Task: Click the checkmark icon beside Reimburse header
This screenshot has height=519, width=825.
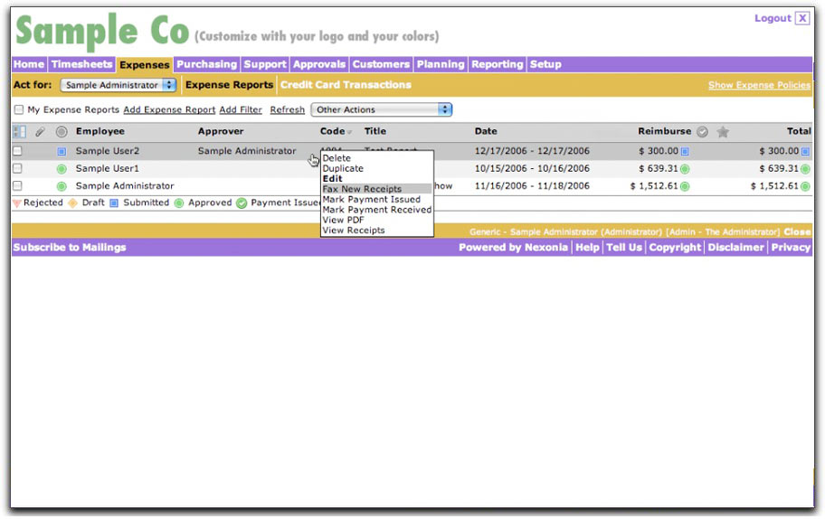Action: [x=702, y=131]
